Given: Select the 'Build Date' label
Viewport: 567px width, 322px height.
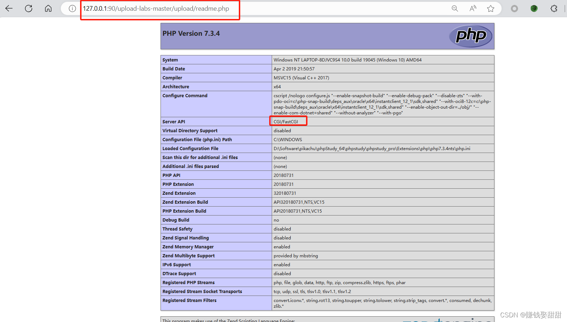Looking at the screenshot, I should pos(174,69).
